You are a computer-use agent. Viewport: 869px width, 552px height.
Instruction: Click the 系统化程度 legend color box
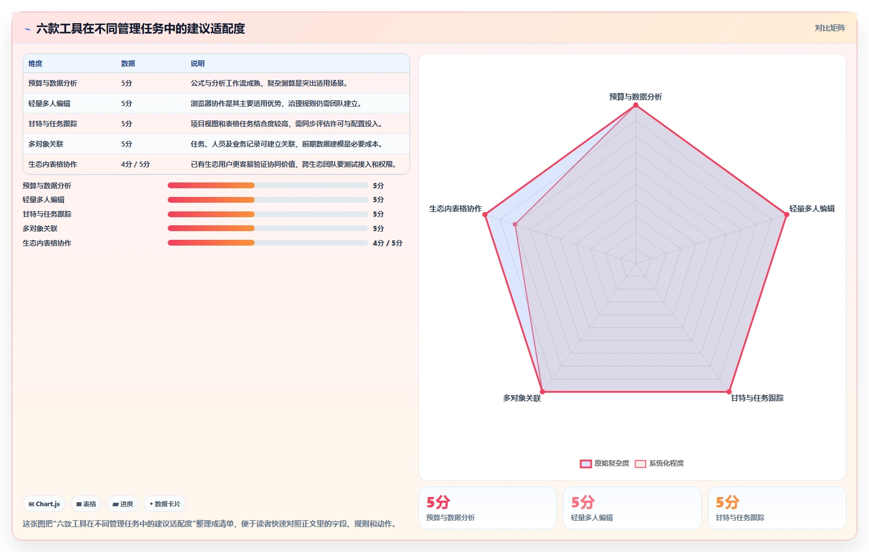pos(640,463)
